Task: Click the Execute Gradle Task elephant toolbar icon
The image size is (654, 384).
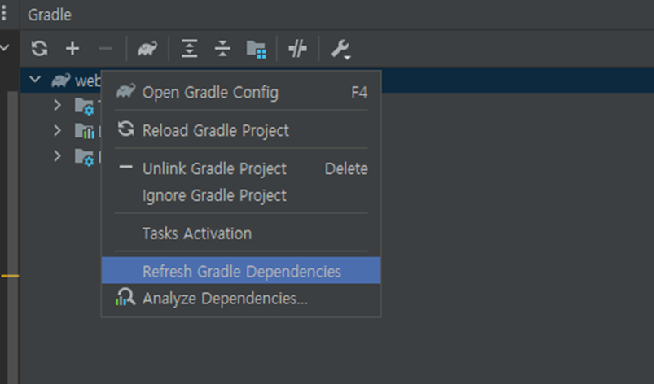Action: pos(147,48)
